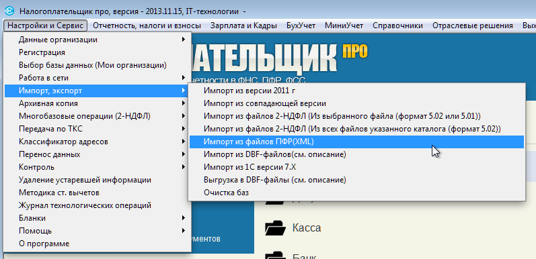The height and width of the screenshot is (259, 536).
Task: Choose Импорт из 1С версии 7.X
Action: (356, 167)
